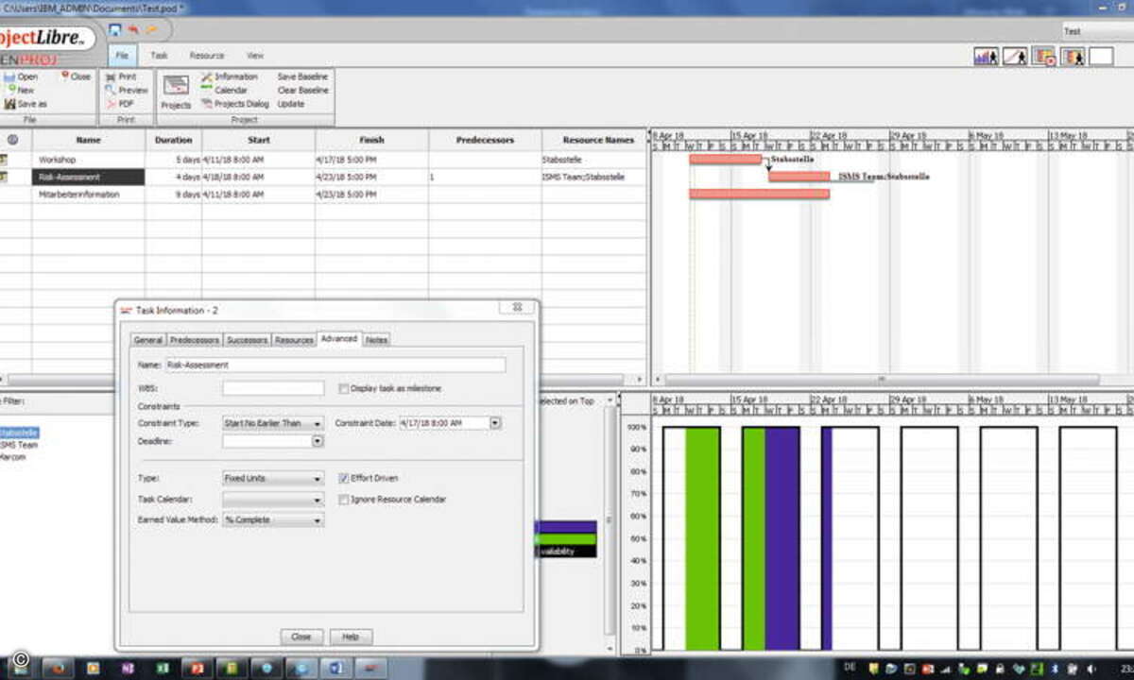The image size is (1134, 680).
Task: Open the Projects Dialog
Action: (234, 104)
